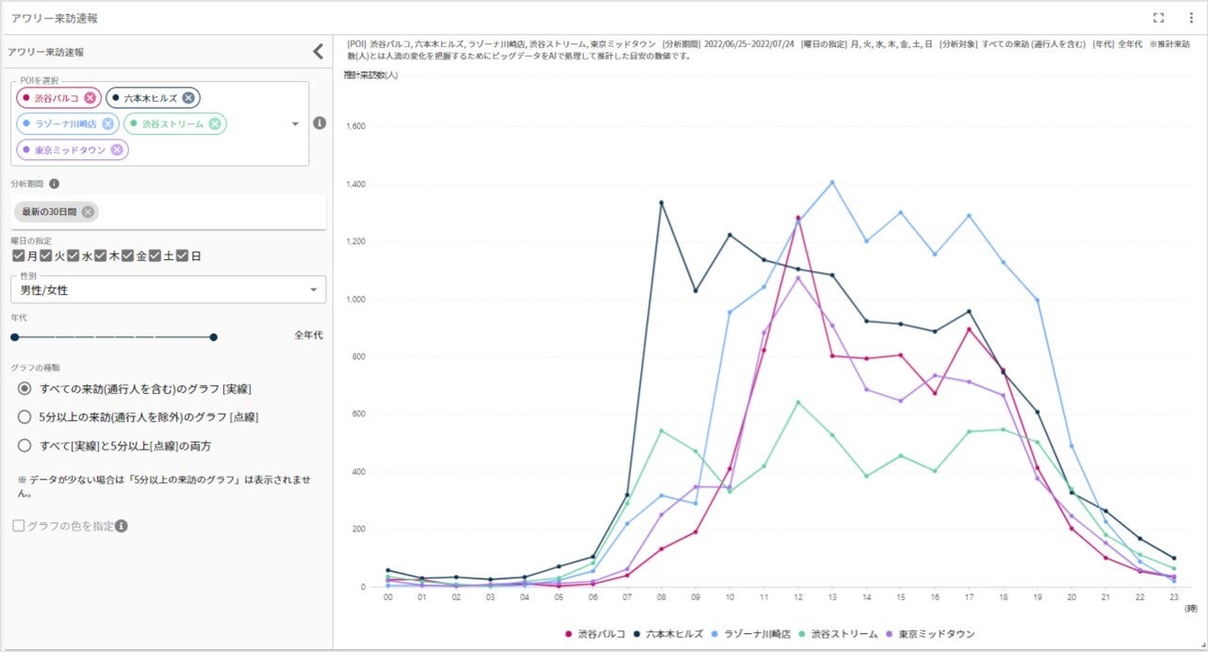
Task: Click the アワリー来訪速報 window title
Action: pos(54,18)
